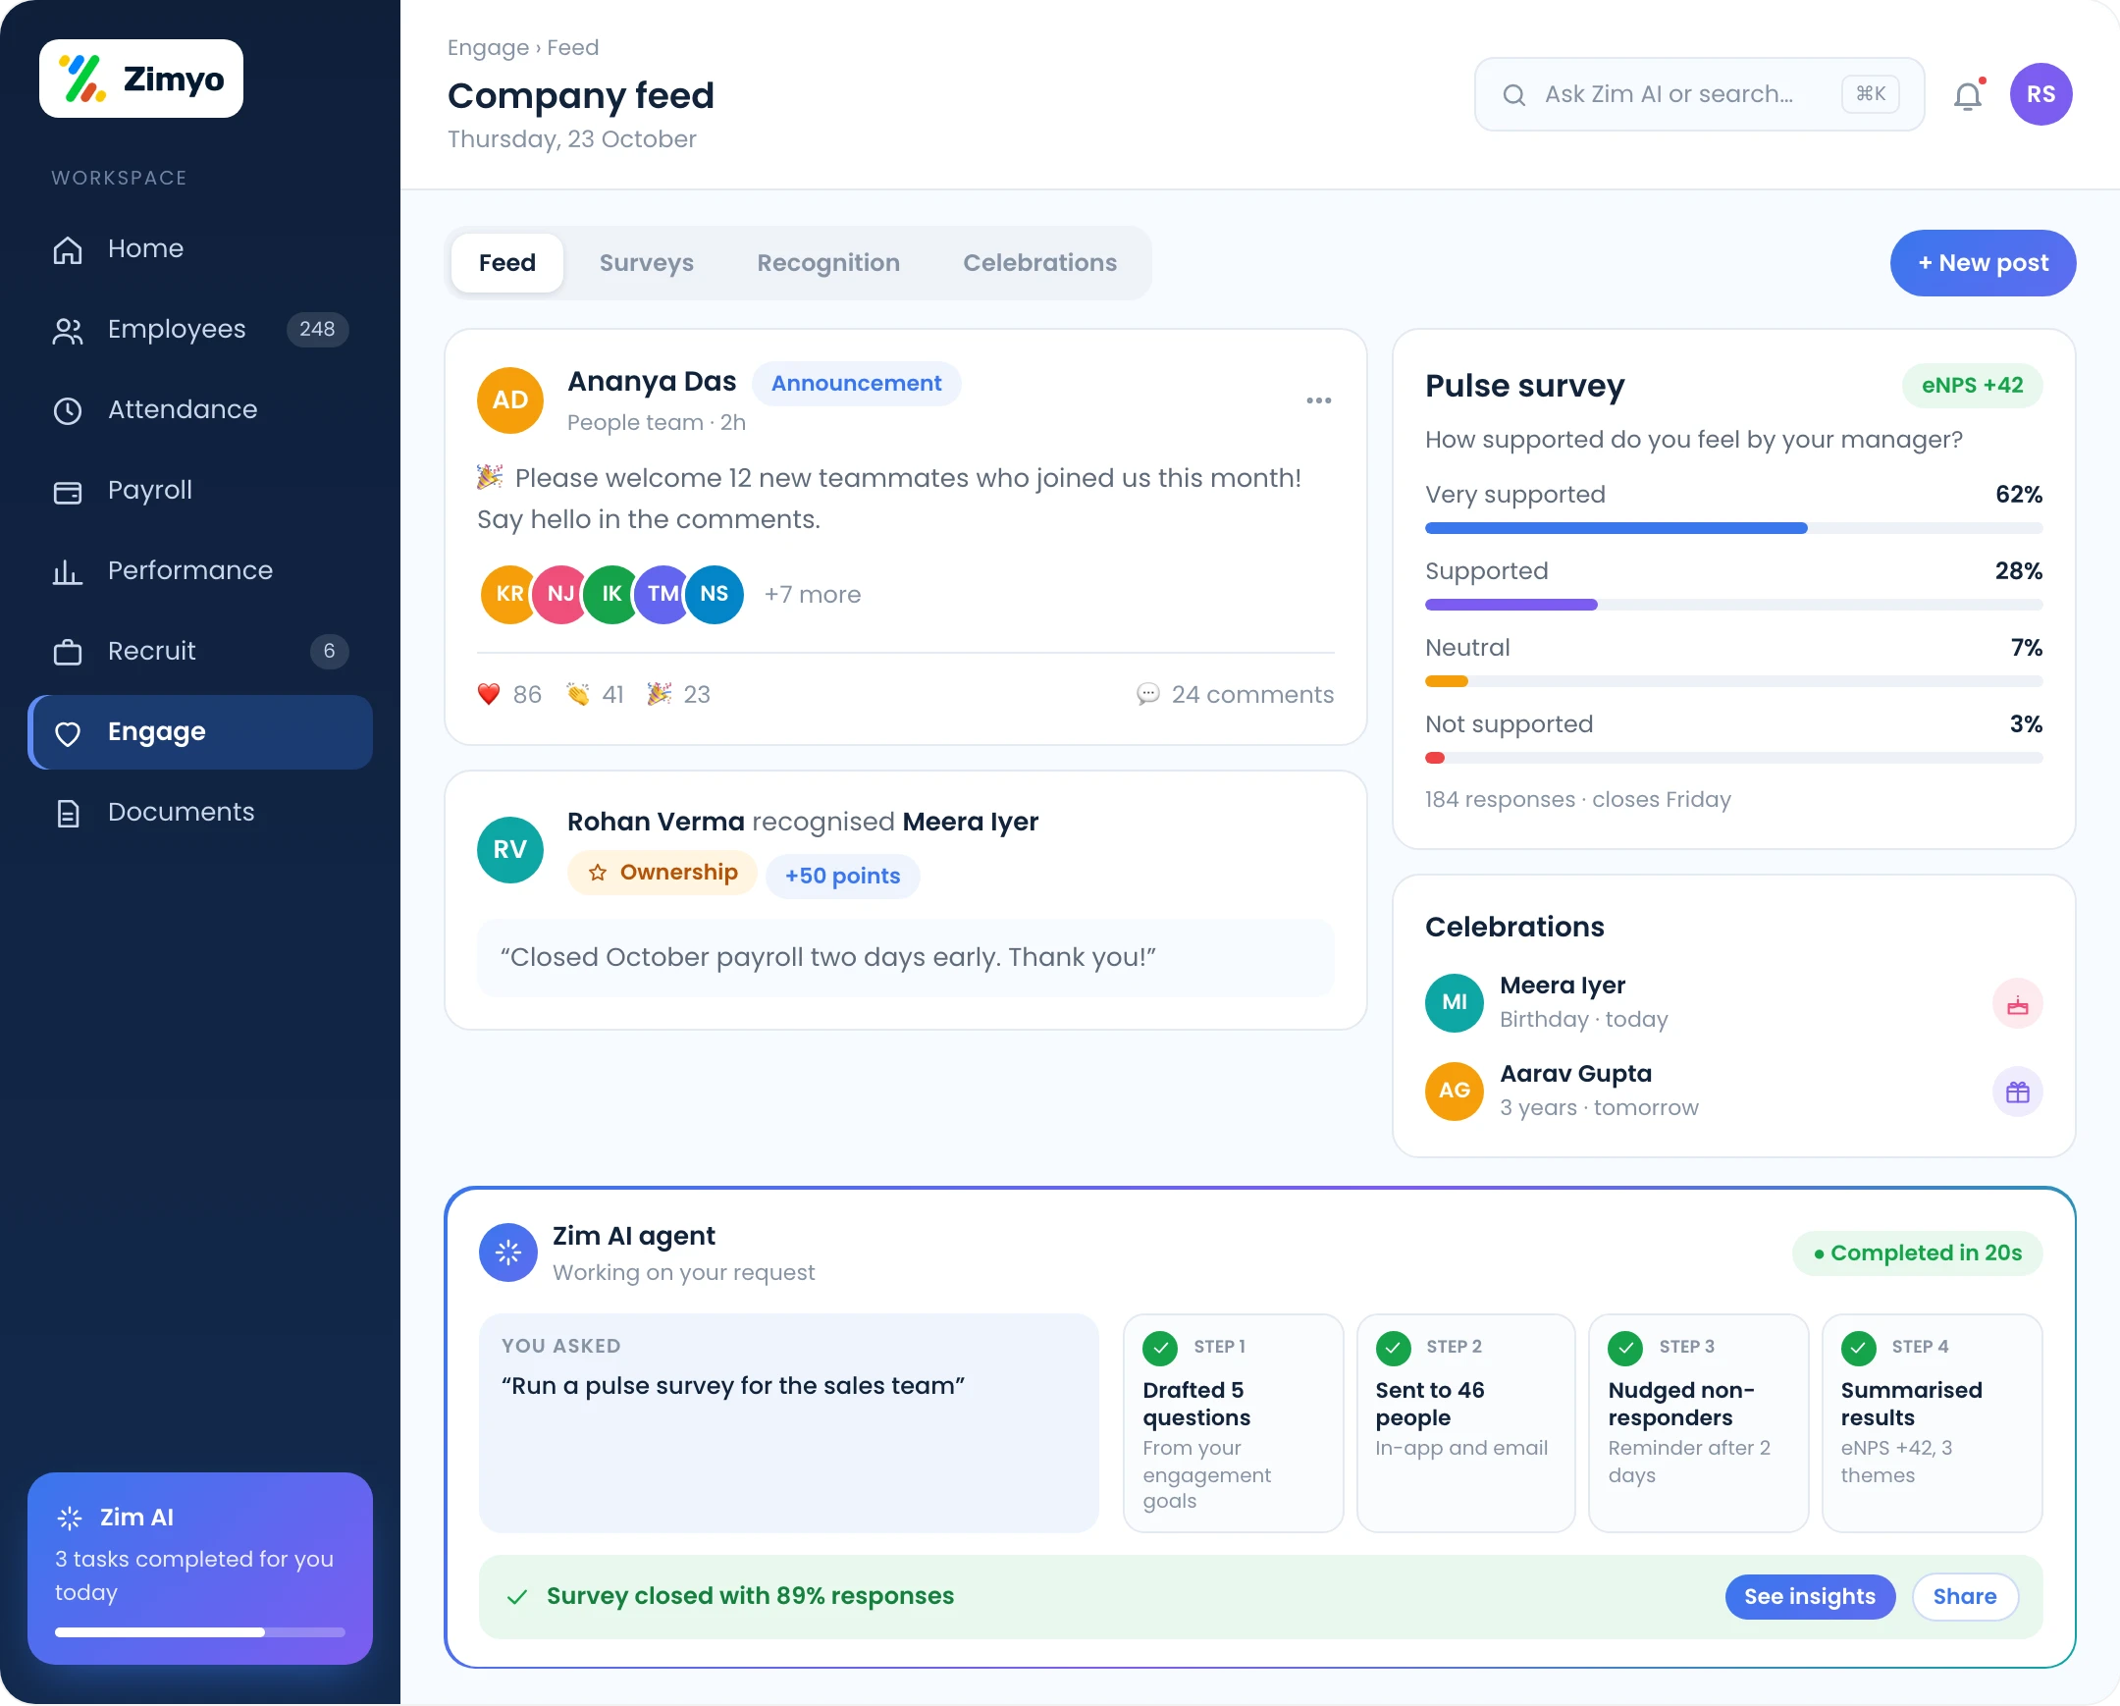This screenshot has width=2120, height=1706.
Task: Open the notifications bell
Action: pos(1969,95)
